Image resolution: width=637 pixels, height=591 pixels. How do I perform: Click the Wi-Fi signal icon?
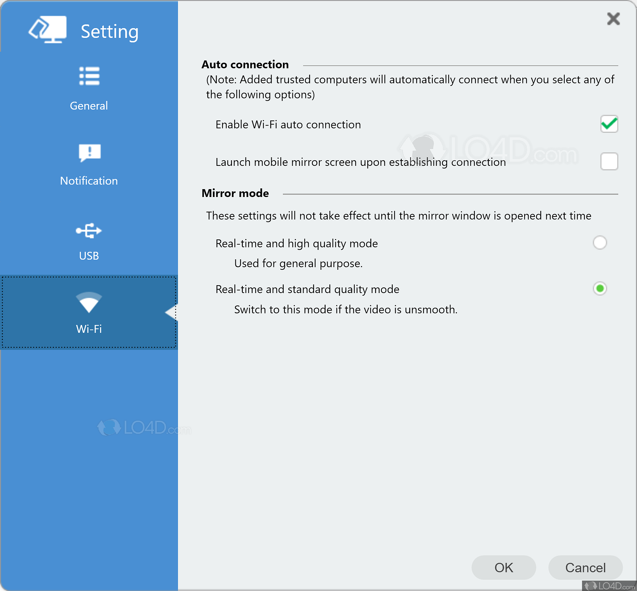click(89, 302)
